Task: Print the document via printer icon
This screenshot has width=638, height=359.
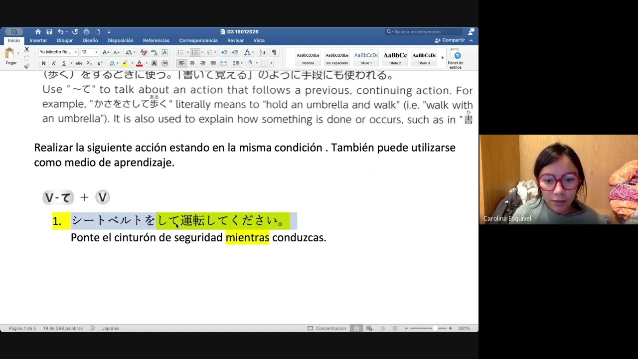Action: point(86,31)
